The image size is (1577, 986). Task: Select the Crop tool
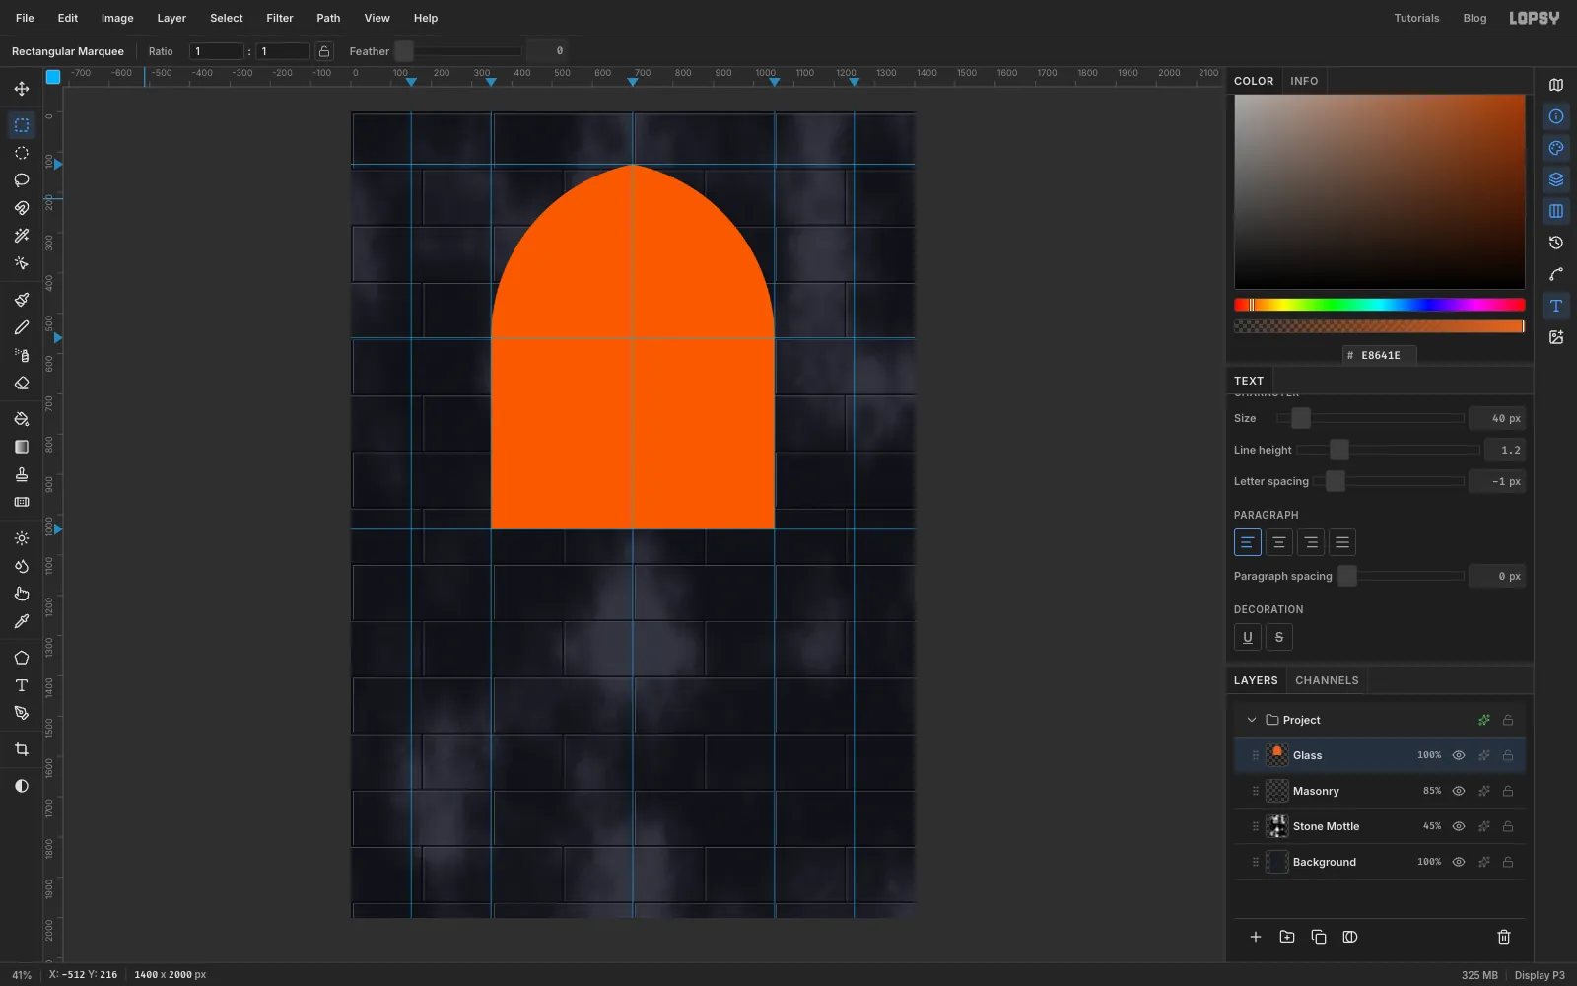22,749
